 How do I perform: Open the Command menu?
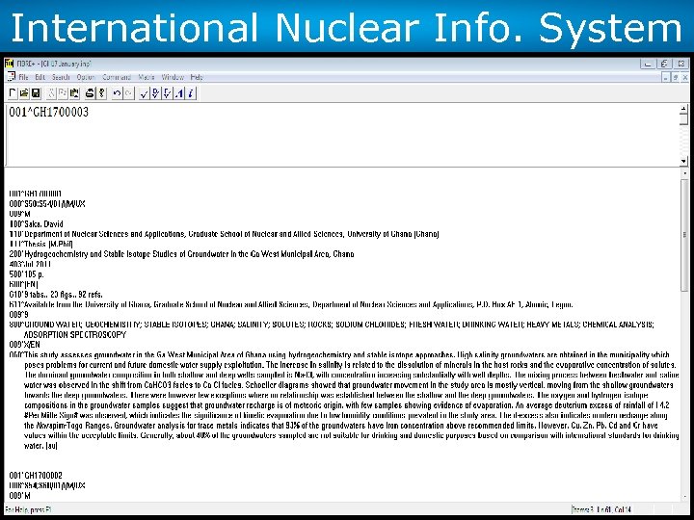pyautogui.click(x=117, y=77)
